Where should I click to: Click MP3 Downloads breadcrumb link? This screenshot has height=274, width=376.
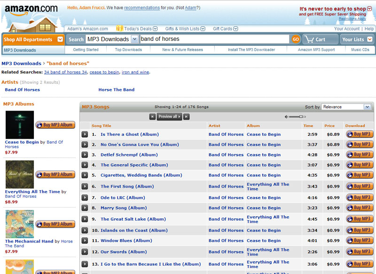(21, 63)
